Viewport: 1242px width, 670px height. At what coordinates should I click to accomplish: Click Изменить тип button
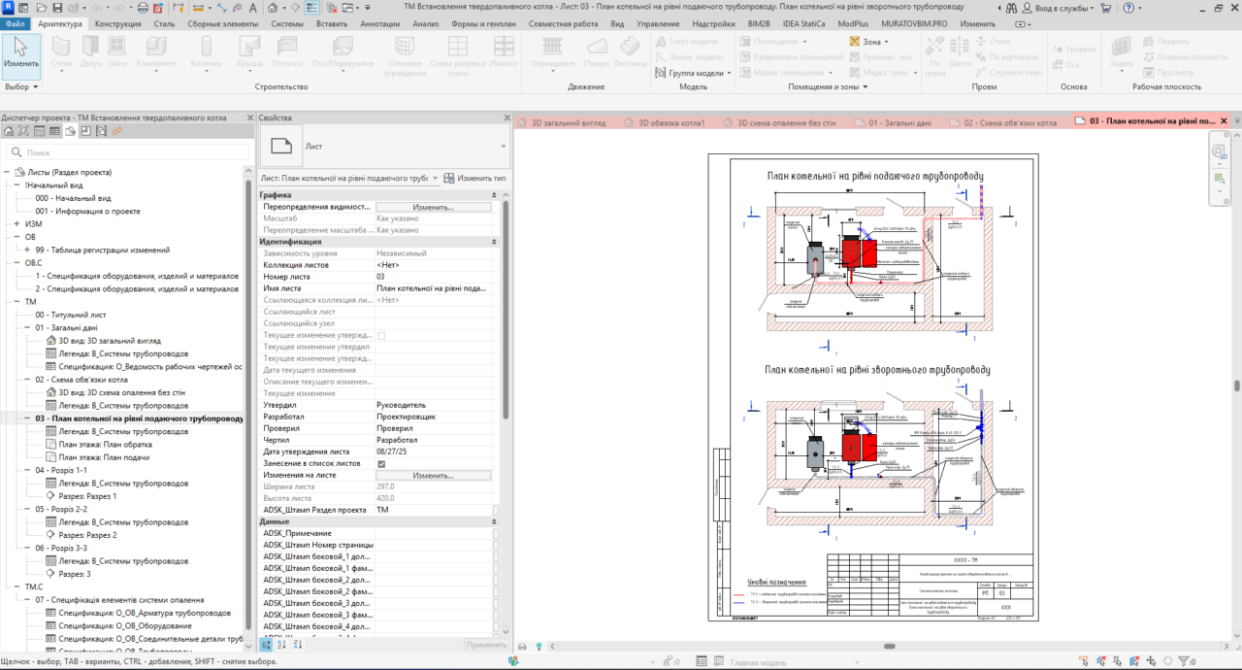[474, 179]
